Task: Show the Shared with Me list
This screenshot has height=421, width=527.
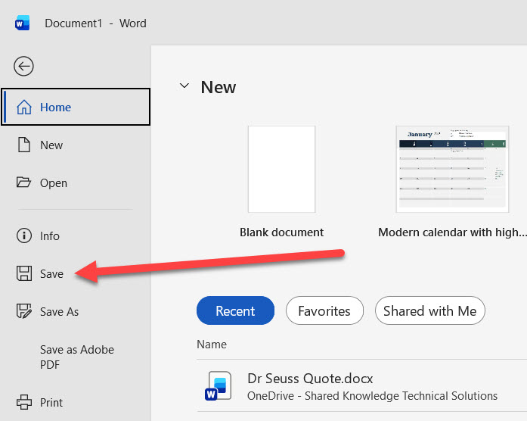Action: [x=430, y=310]
